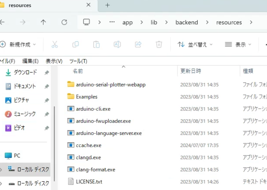Click the 2023/08/31 14:26 date cell

coord(199,182)
